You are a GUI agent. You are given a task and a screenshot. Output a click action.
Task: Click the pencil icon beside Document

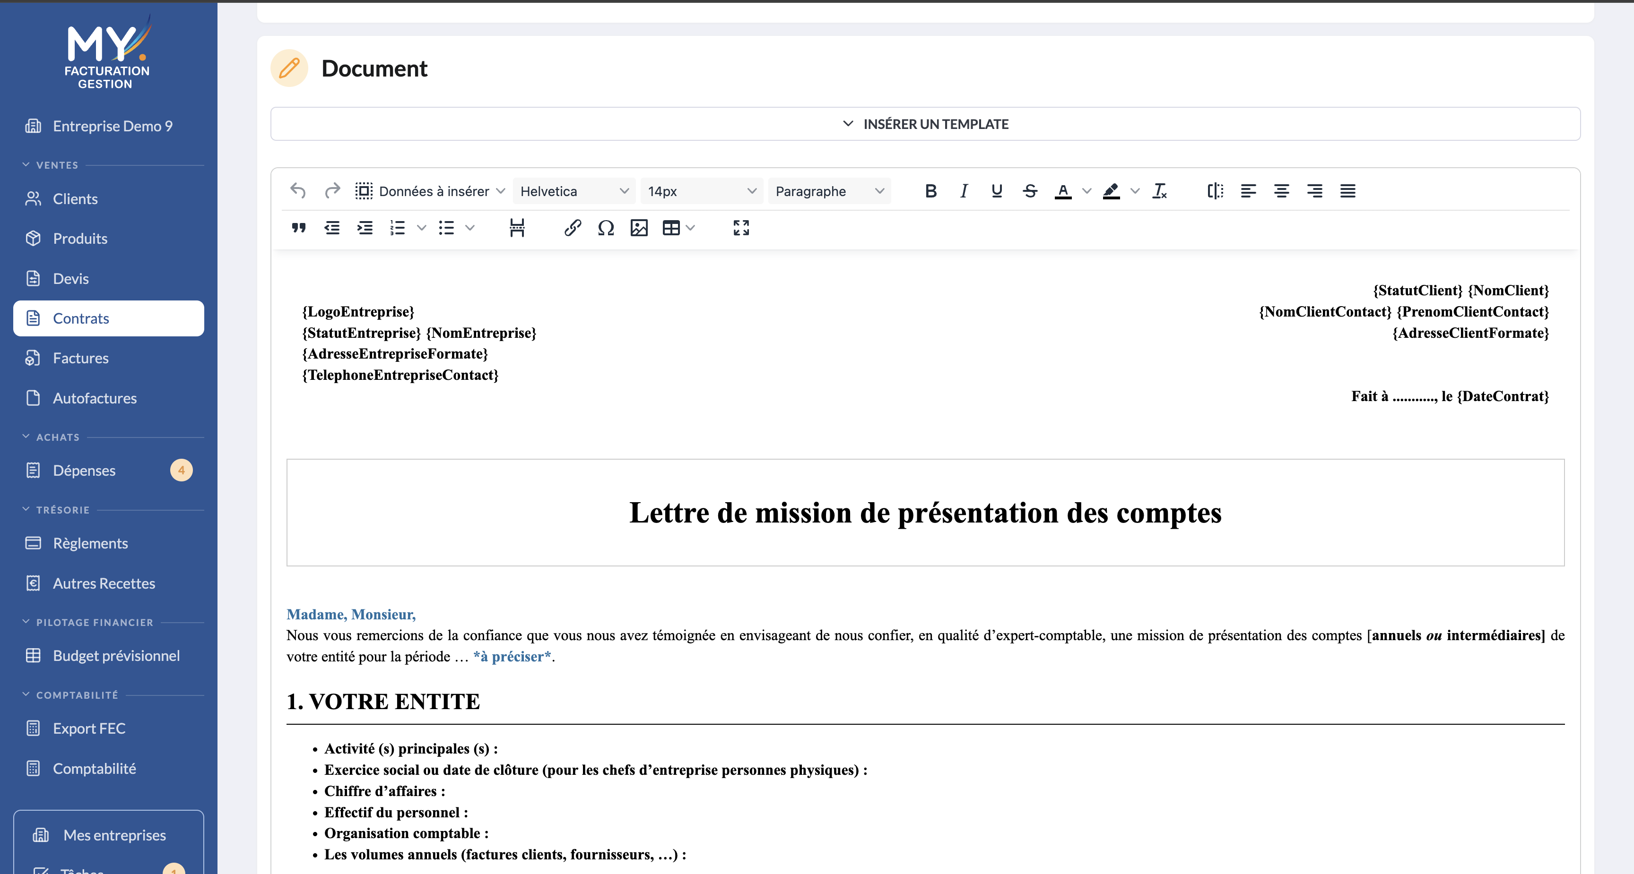[x=289, y=68]
